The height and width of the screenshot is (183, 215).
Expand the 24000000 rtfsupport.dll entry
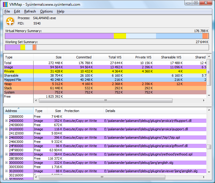click(6, 121)
